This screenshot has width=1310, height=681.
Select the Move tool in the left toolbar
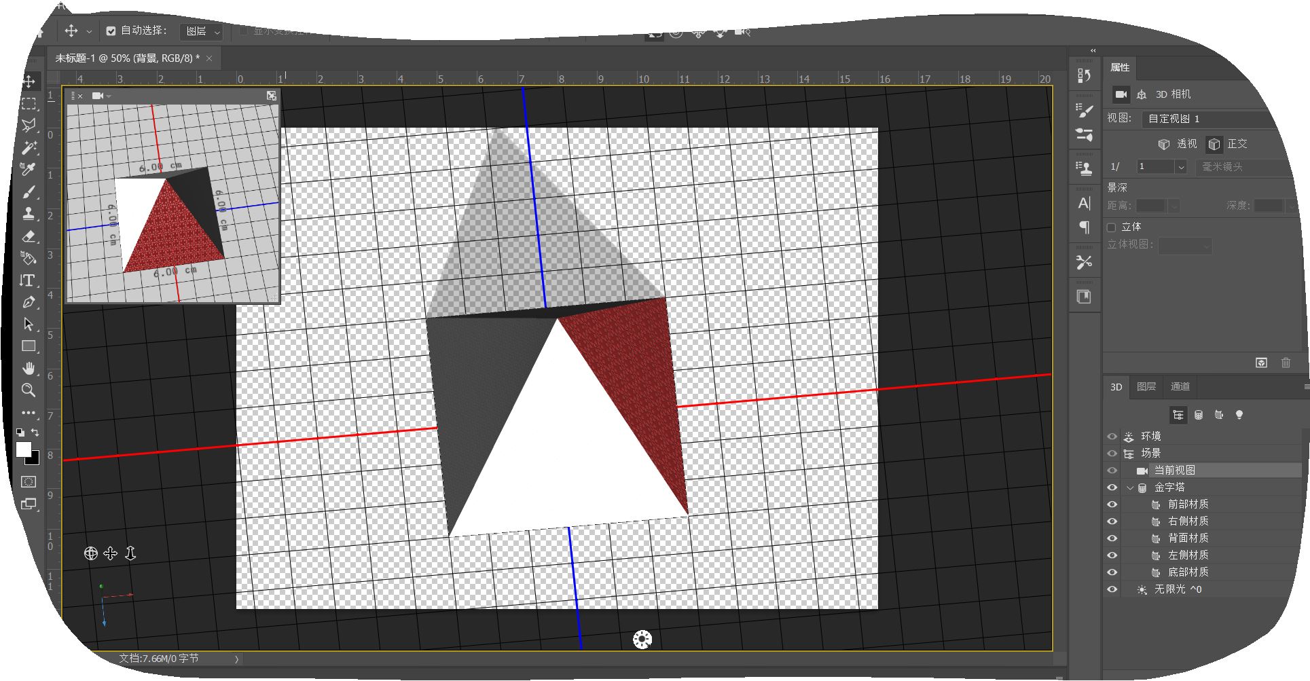[29, 82]
